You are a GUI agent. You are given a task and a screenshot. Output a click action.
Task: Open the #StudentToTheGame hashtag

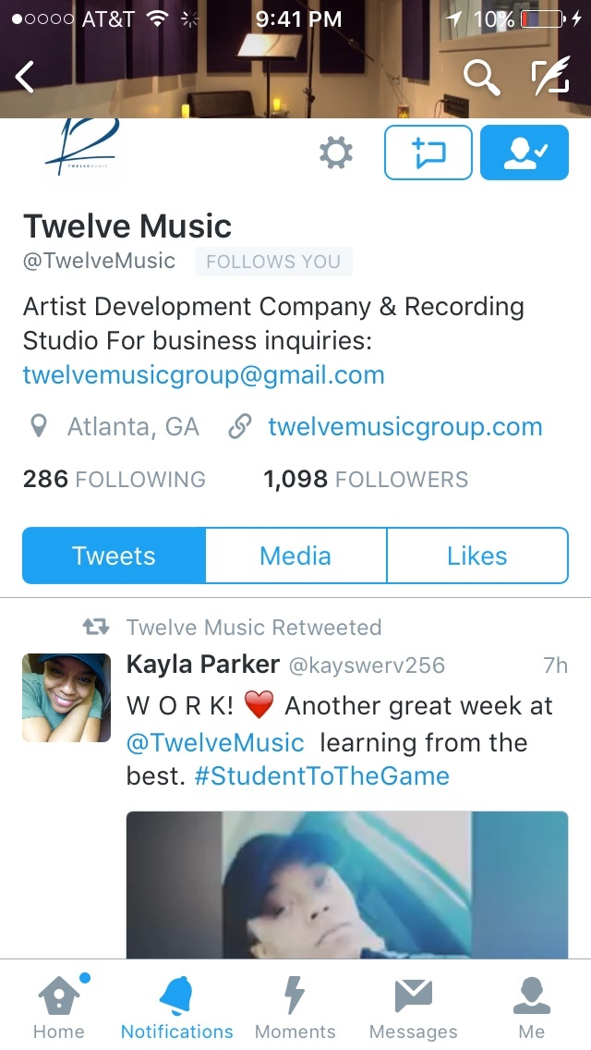pyautogui.click(x=321, y=776)
